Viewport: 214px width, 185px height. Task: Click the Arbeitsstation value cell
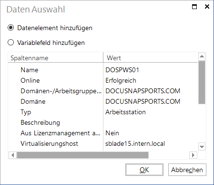125,112
